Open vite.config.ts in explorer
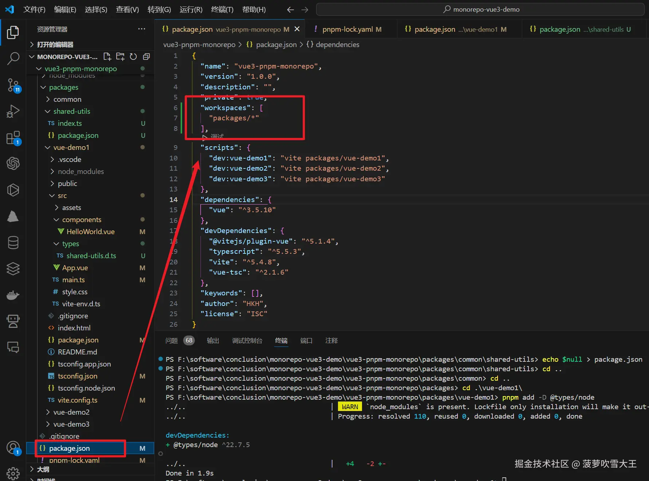This screenshot has width=649, height=481. tap(77, 400)
